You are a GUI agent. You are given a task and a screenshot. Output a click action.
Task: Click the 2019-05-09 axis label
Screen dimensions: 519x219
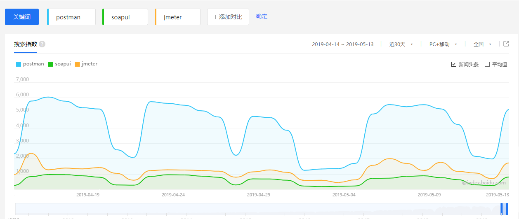429,195
